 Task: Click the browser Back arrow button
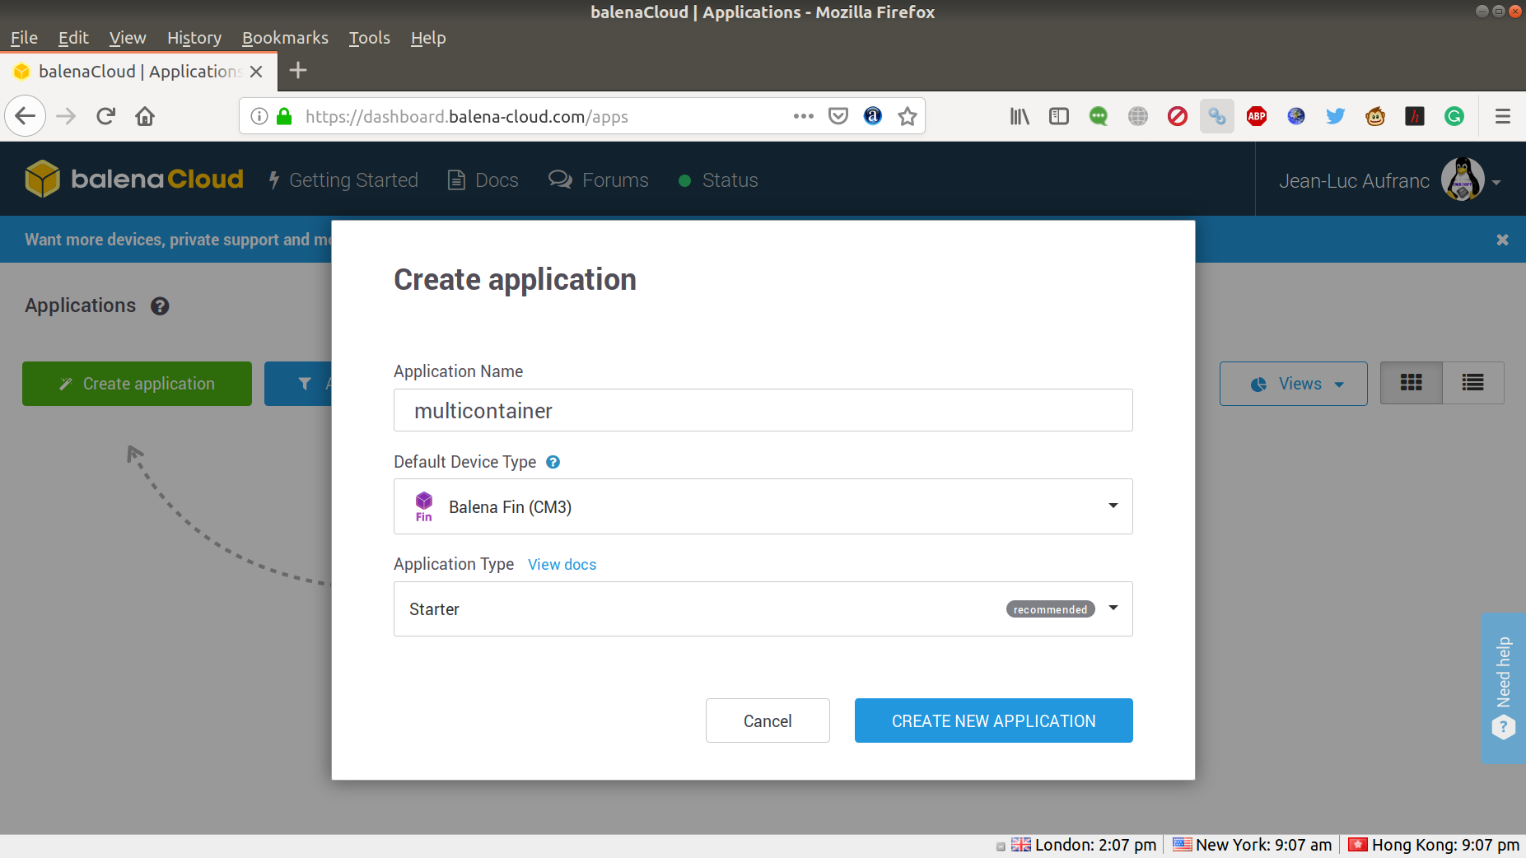(26, 116)
